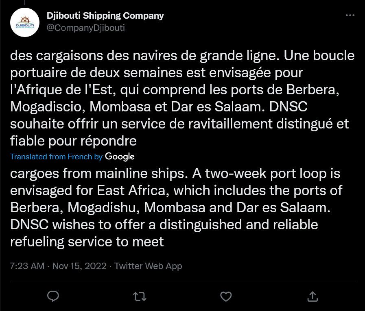The height and width of the screenshot is (311, 365).
Task: Open the Djibouti Shipping Company display name
Action: click(105, 15)
